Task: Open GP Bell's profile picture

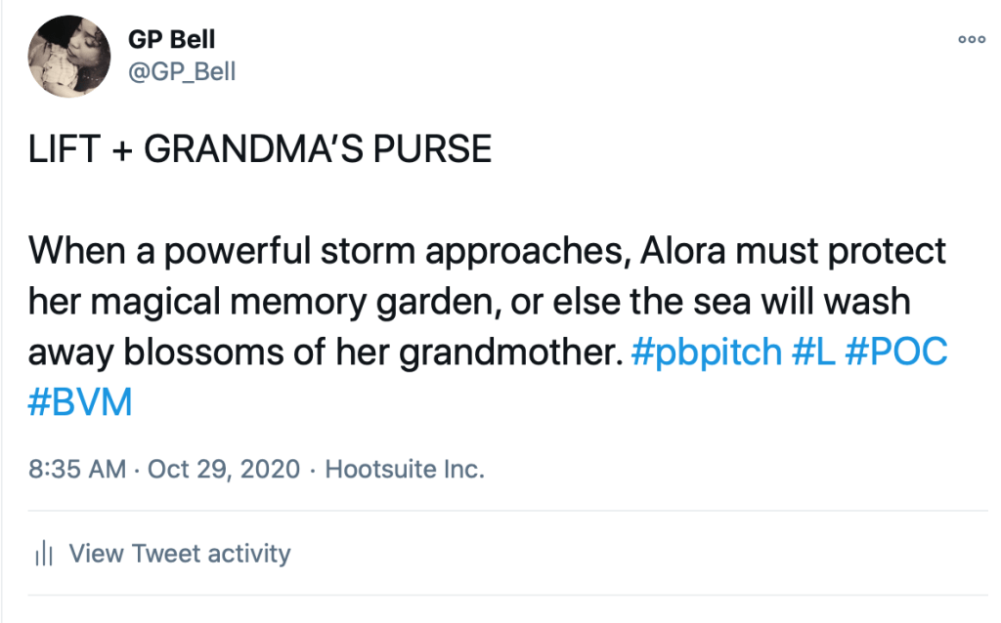Action: [x=68, y=58]
